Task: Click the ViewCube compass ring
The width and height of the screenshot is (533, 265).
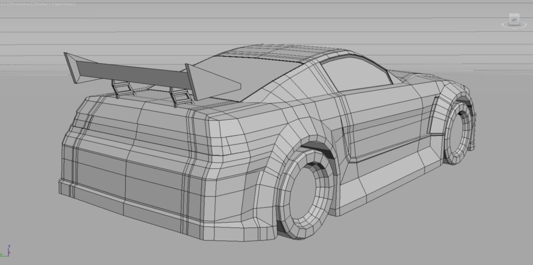Action: point(514,25)
